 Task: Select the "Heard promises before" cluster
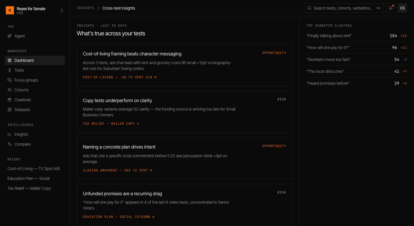pos(357,83)
